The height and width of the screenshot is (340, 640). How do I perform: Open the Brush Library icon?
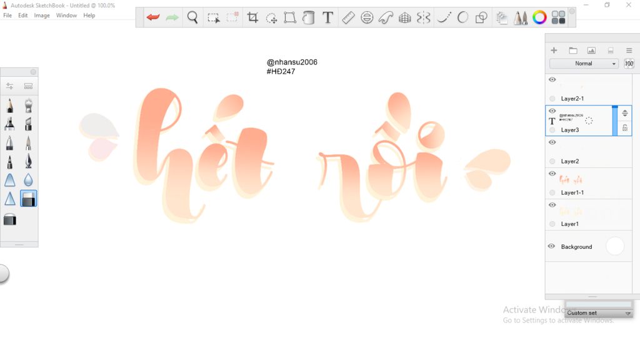point(28,86)
